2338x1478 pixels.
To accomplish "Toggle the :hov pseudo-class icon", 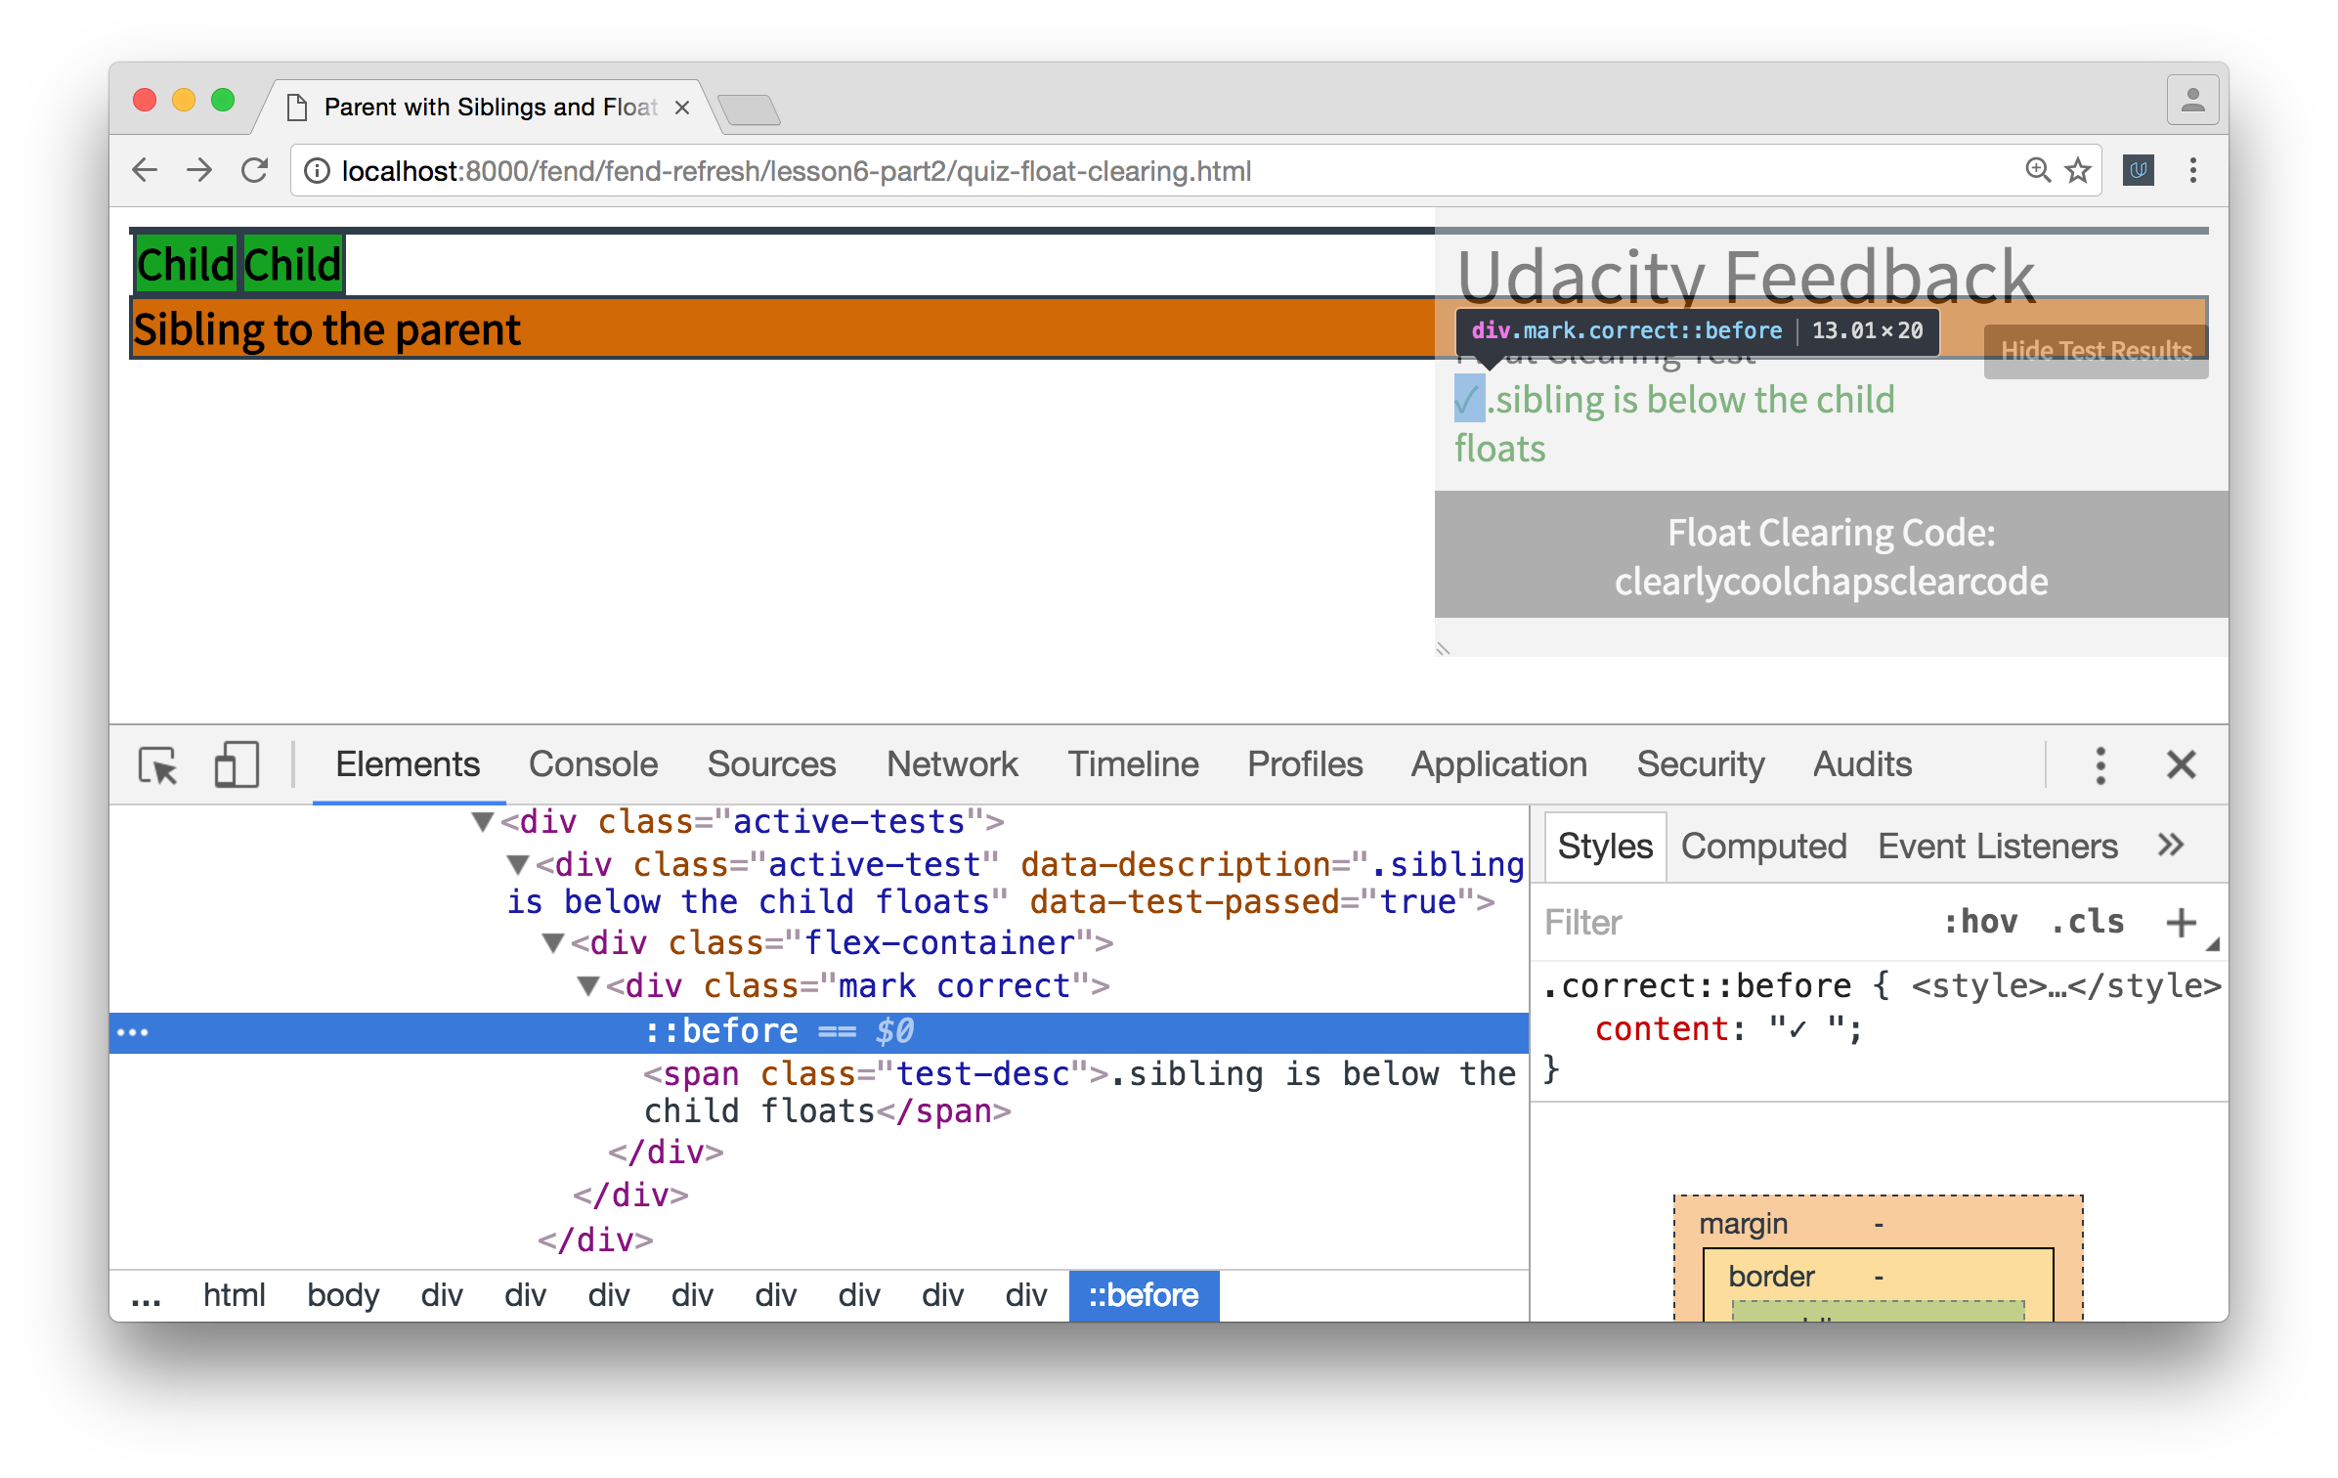I will [x=1973, y=925].
